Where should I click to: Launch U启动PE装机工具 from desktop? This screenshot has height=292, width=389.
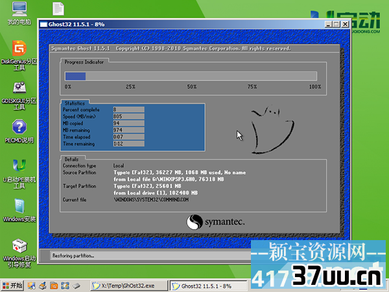(x=19, y=175)
